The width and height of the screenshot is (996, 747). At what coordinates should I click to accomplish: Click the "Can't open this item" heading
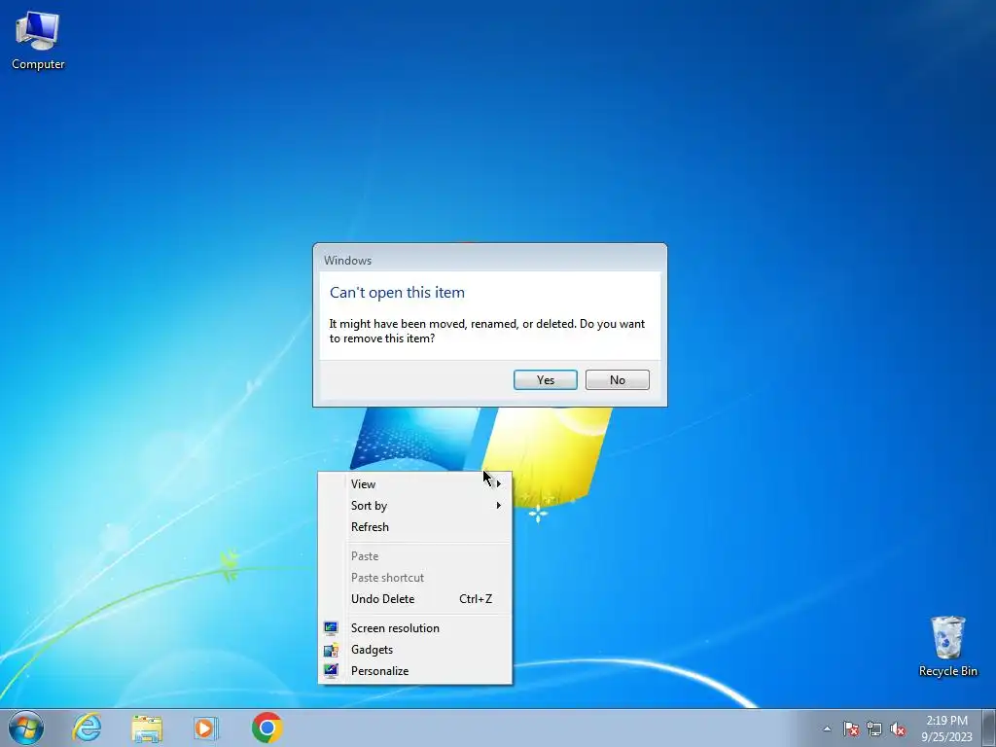point(397,293)
